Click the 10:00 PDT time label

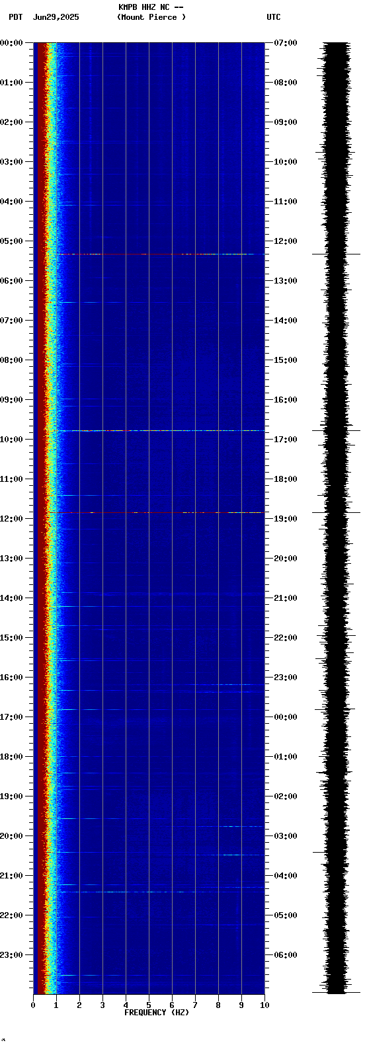(x=11, y=440)
